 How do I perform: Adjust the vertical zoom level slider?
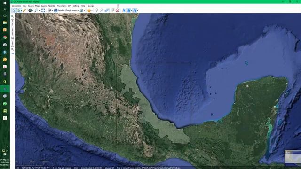pos(13,33)
